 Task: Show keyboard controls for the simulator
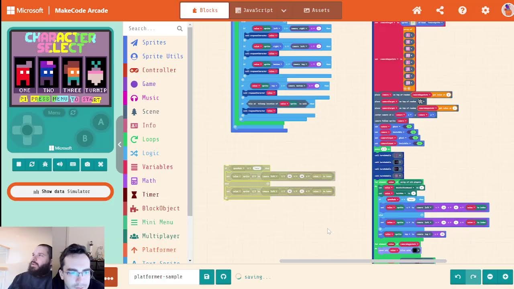73,164
